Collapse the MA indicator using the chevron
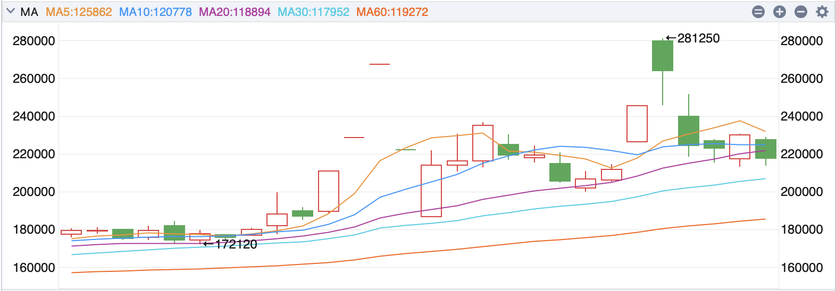 10,12
